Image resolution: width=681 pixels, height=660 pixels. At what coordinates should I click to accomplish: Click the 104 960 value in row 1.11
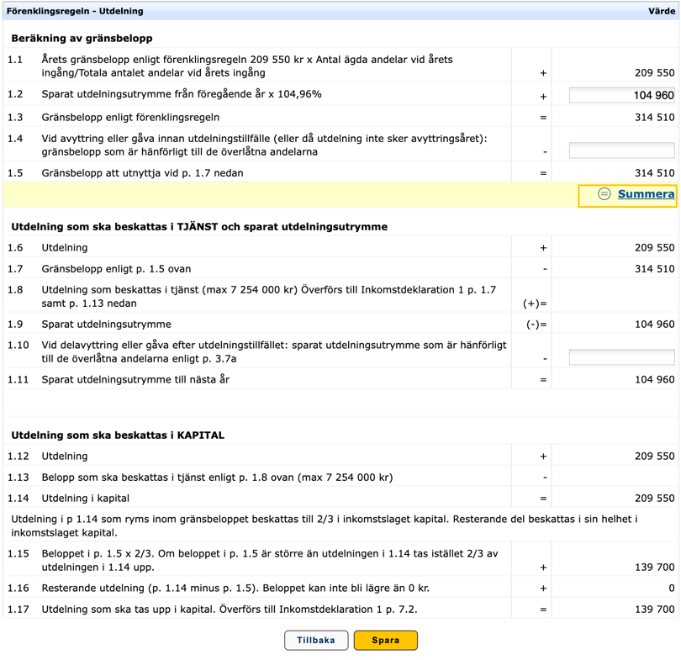click(x=654, y=379)
